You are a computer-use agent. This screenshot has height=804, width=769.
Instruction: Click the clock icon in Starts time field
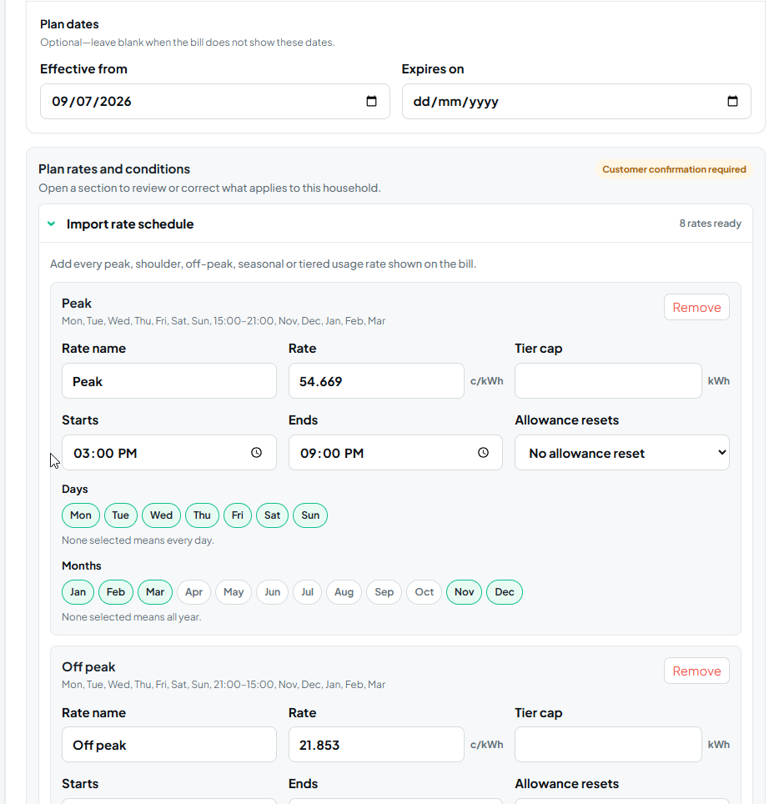point(256,453)
